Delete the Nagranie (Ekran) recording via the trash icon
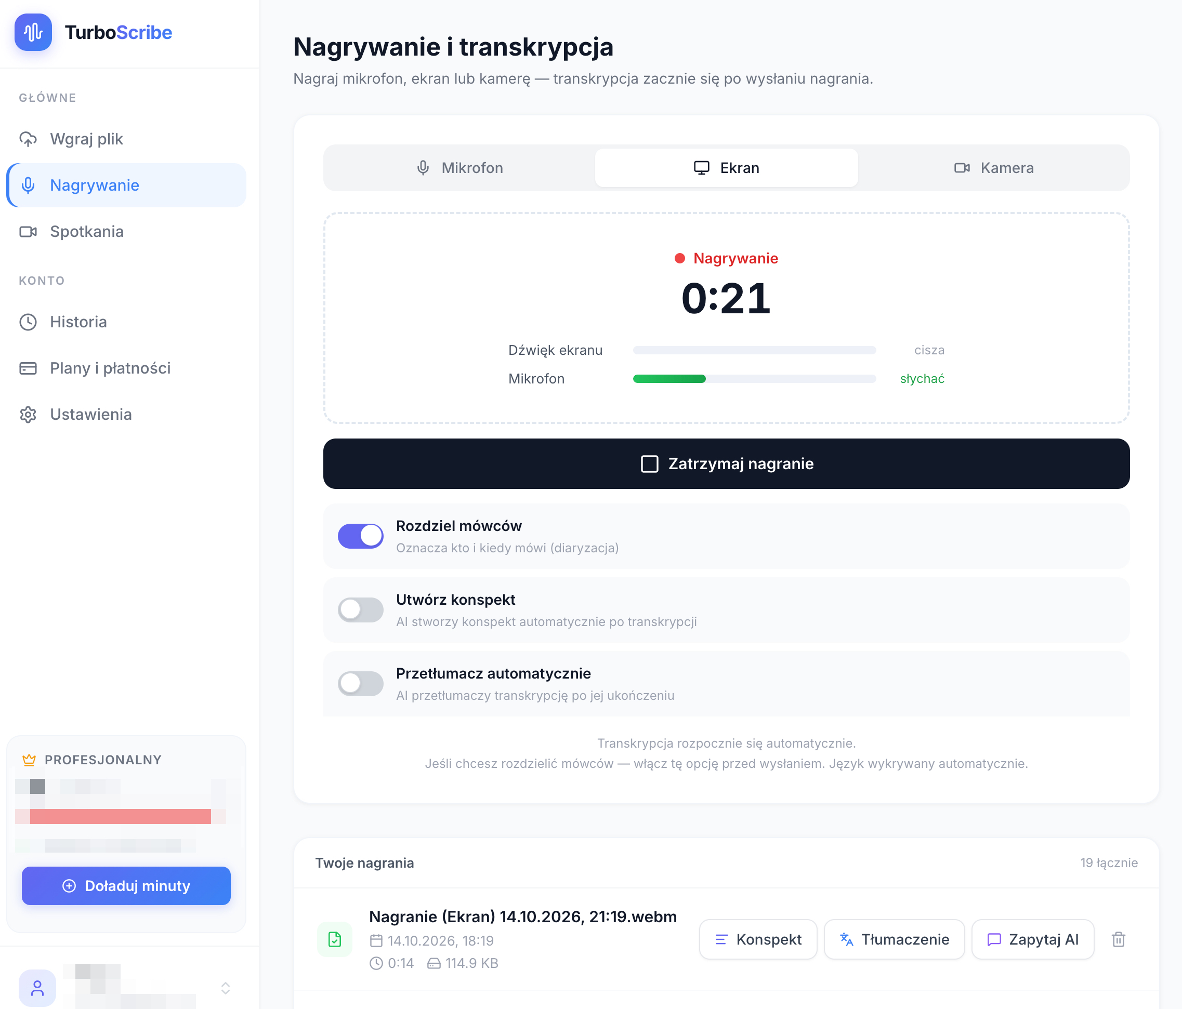1182x1009 pixels. click(x=1118, y=939)
